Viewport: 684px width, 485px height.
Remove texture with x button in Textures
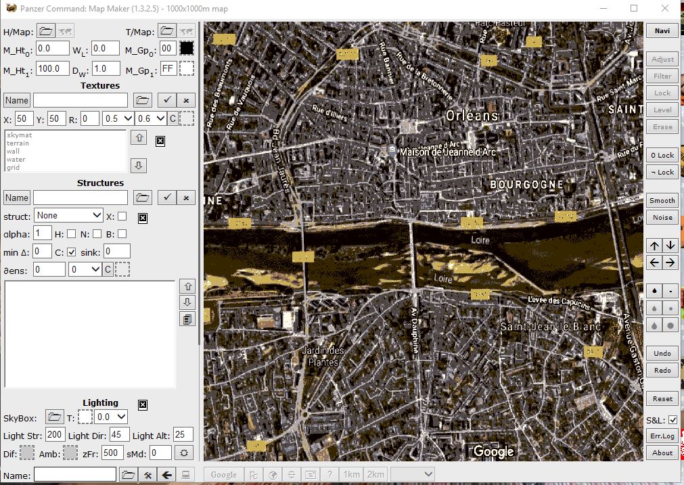(x=186, y=100)
